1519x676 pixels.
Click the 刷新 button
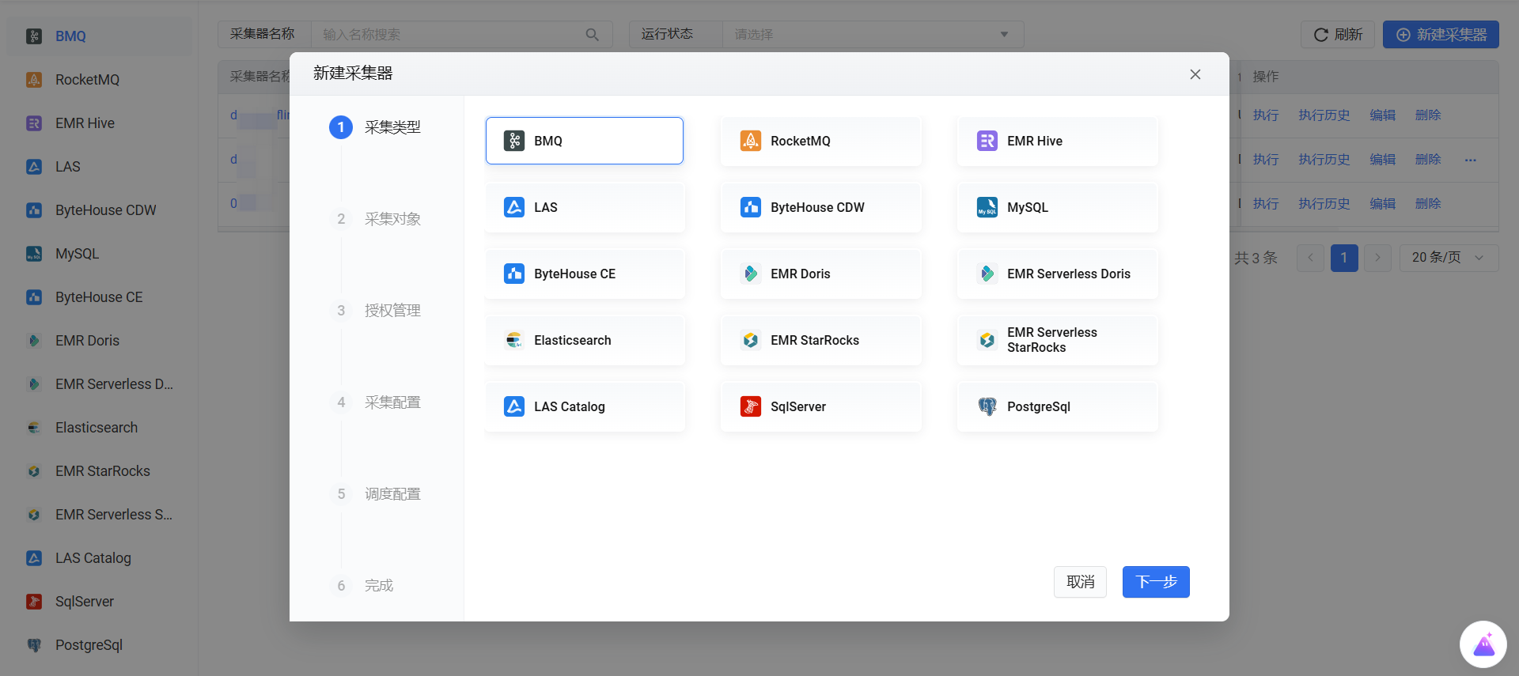1338,35
